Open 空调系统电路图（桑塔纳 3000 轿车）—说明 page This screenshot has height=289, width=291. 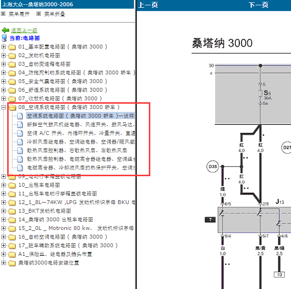[x=81, y=116]
